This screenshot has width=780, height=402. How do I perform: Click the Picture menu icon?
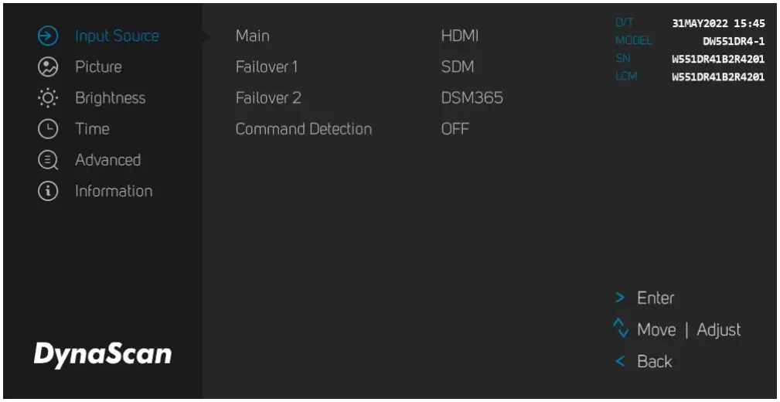tap(48, 67)
